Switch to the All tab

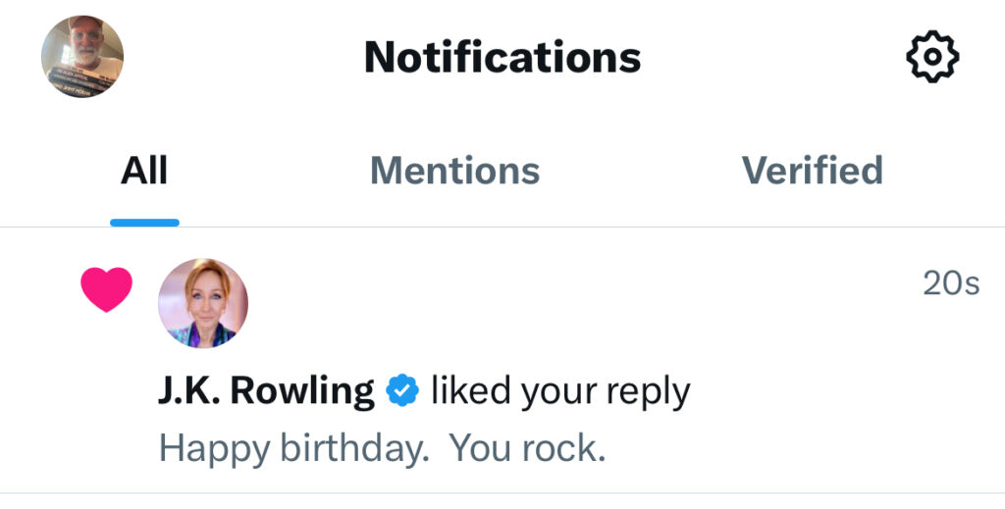point(144,171)
